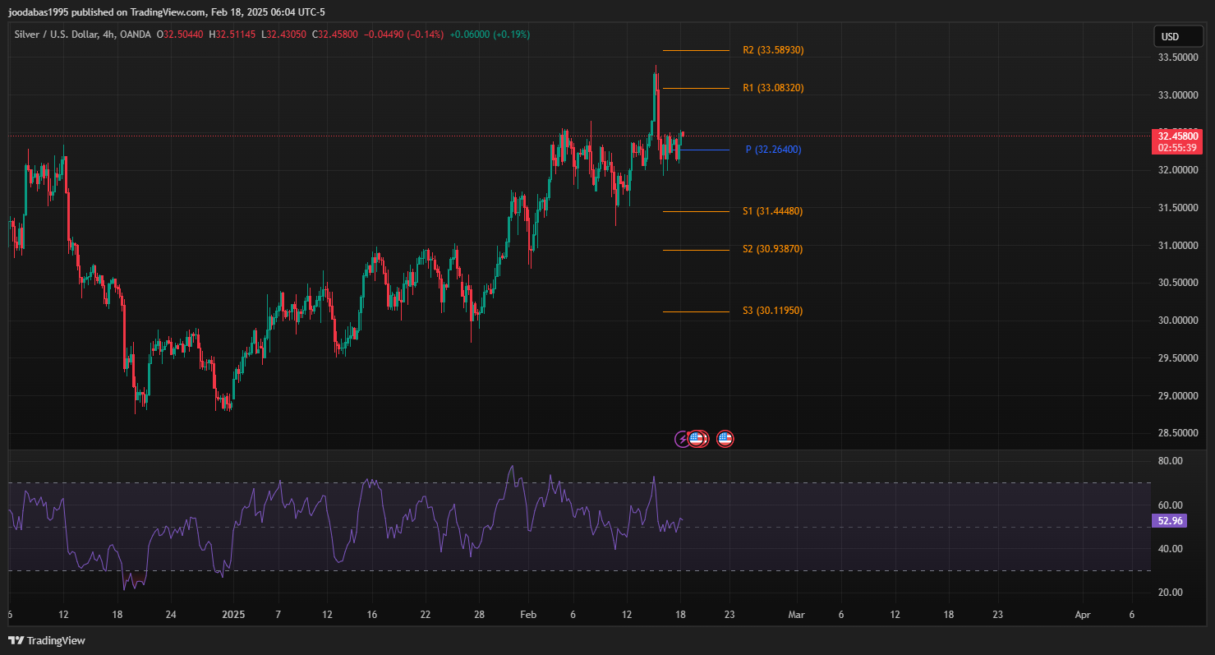Select the S1 (31.44480) support label
Viewport: 1215px width, 655px height.
tap(772, 211)
